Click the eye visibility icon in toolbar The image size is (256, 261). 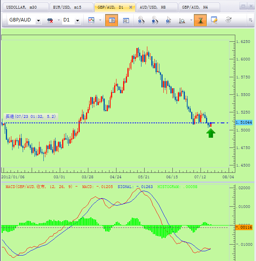pyautogui.click(x=229, y=20)
